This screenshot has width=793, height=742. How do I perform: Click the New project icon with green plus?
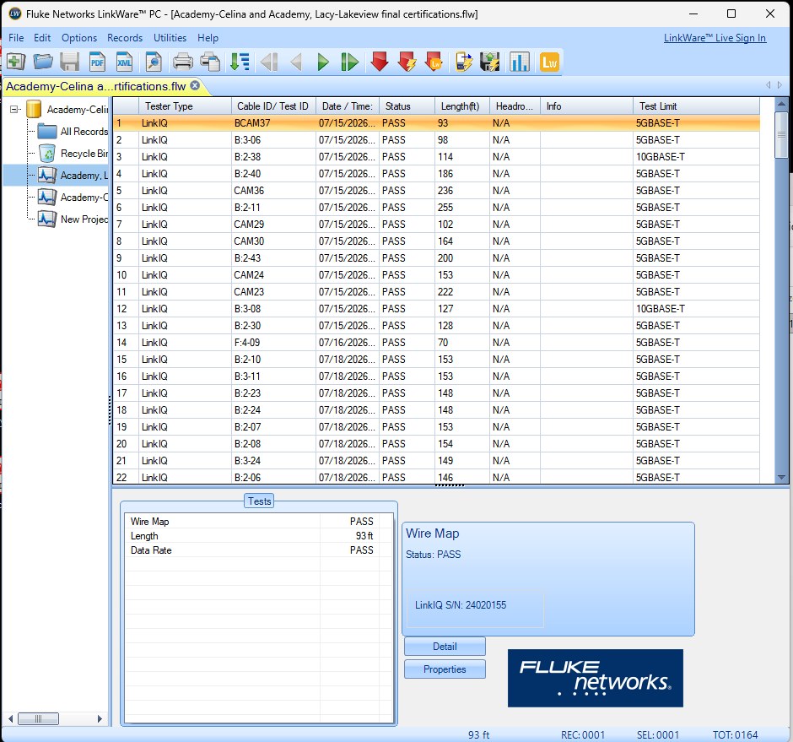click(16, 62)
